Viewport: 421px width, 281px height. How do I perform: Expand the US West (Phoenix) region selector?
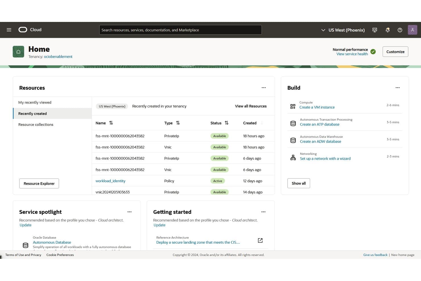click(343, 30)
